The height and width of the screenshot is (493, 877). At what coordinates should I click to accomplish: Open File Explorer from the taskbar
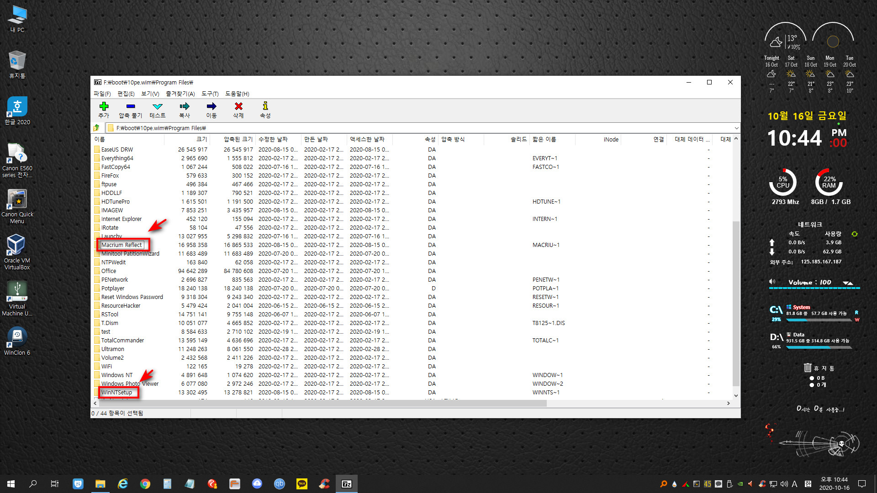pyautogui.click(x=100, y=484)
